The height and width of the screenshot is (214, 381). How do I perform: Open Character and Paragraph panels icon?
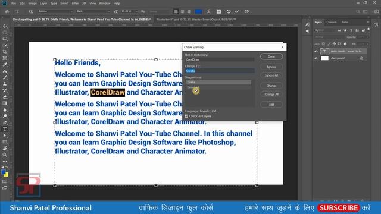[218, 11]
